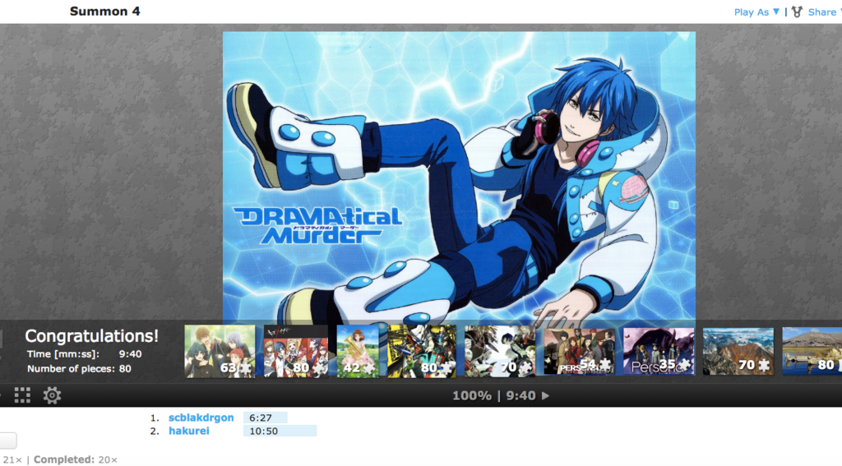This screenshot has height=466, width=842.
Task: Select the 70-piece mountain puzzle thumbnail
Action: pyautogui.click(x=738, y=351)
